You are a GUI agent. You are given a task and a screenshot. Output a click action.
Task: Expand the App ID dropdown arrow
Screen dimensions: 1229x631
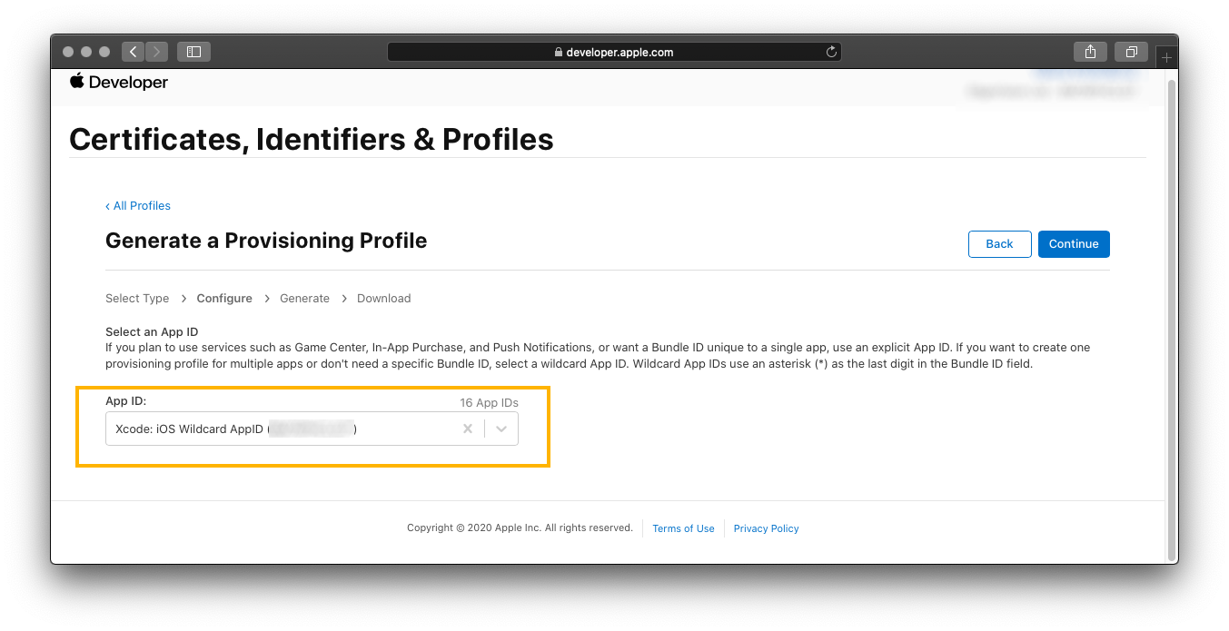pyautogui.click(x=501, y=429)
